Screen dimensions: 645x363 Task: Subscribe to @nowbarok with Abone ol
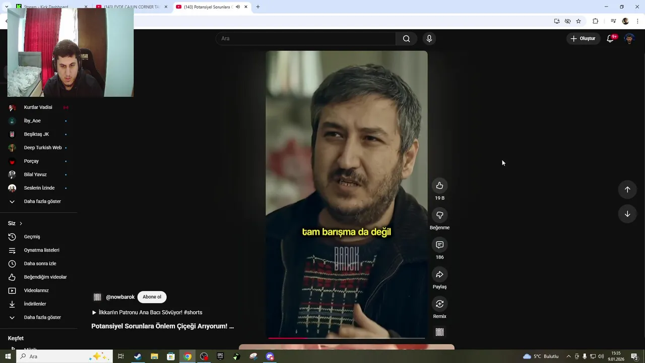(x=152, y=297)
